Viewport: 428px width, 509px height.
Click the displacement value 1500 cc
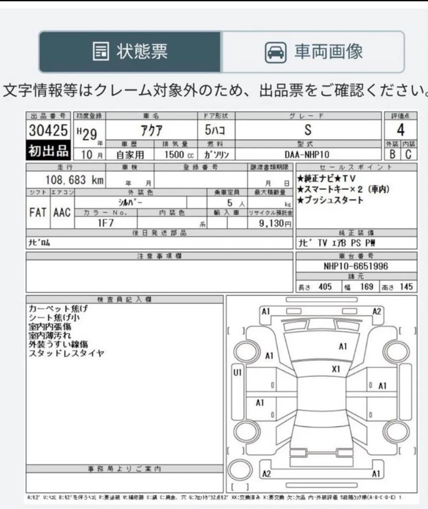pyautogui.click(x=178, y=155)
